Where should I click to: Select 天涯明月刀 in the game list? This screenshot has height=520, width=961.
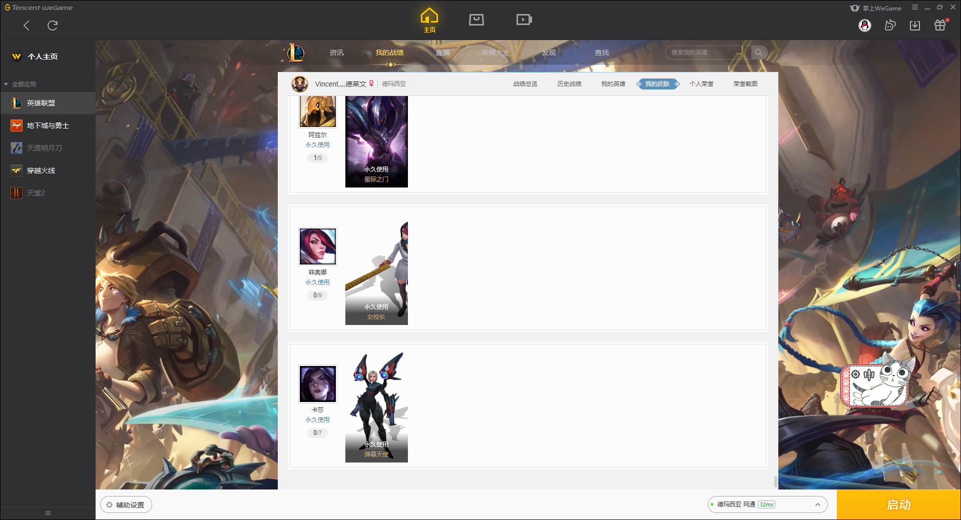click(48, 148)
